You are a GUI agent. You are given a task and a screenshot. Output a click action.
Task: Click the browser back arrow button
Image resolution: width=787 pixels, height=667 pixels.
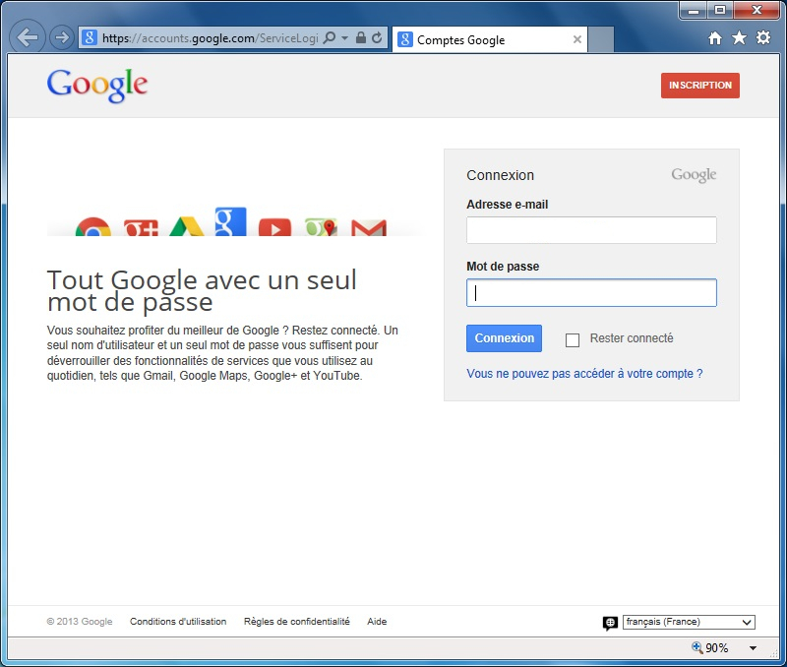(29, 38)
